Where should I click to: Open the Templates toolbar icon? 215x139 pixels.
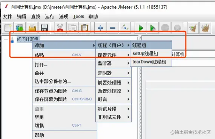point(20,28)
